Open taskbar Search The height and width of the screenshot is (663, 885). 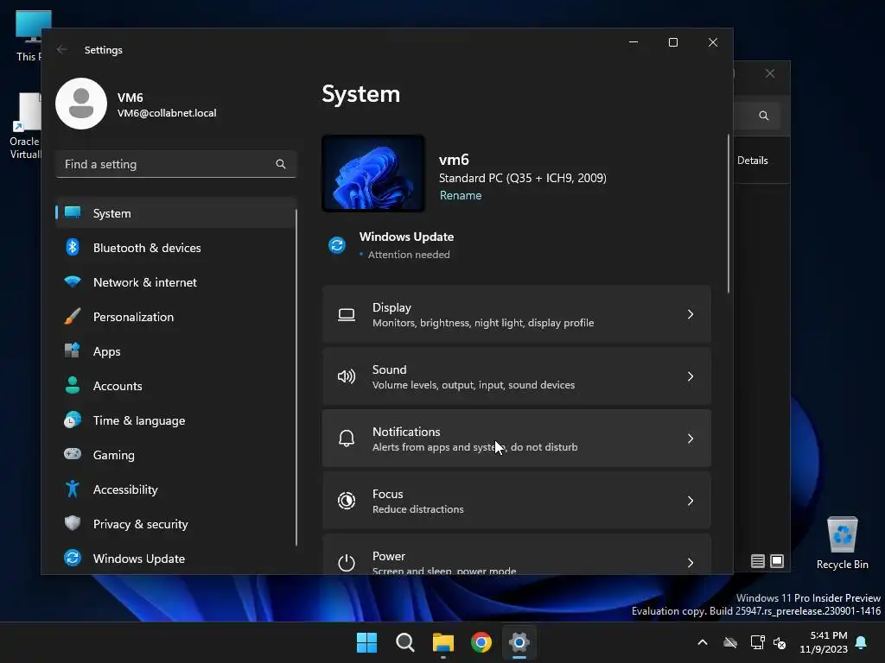[405, 642]
